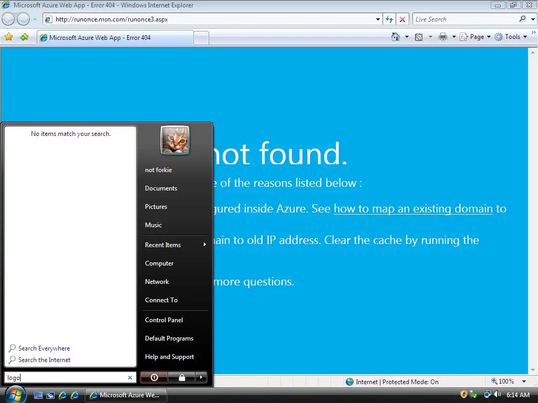538x403 pixels.
Task: Follow the 'how to map an existing domain' link
Action: (413, 209)
